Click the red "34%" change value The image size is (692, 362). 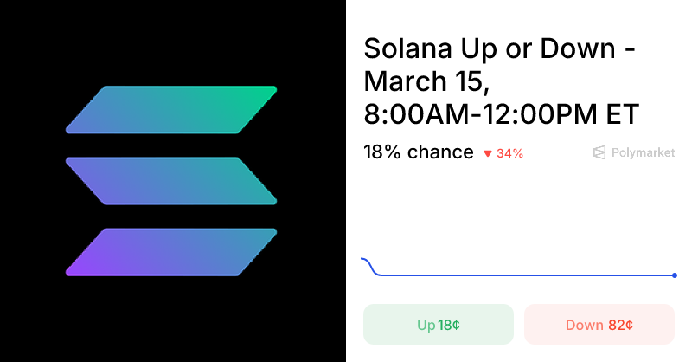510,153
